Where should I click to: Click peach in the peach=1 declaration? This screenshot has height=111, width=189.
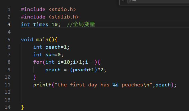click(53, 47)
